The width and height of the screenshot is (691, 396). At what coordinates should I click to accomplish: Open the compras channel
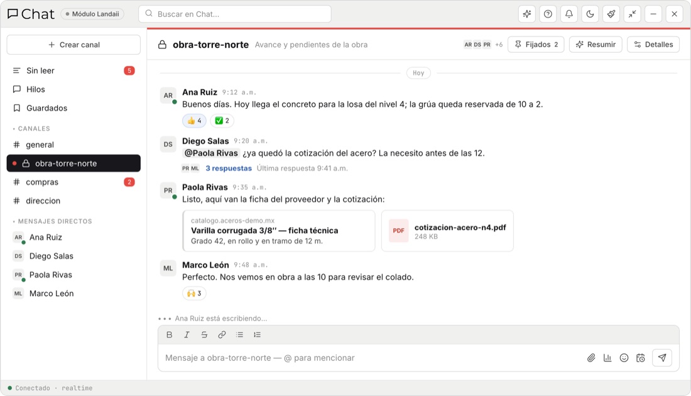click(x=73, y=182)
